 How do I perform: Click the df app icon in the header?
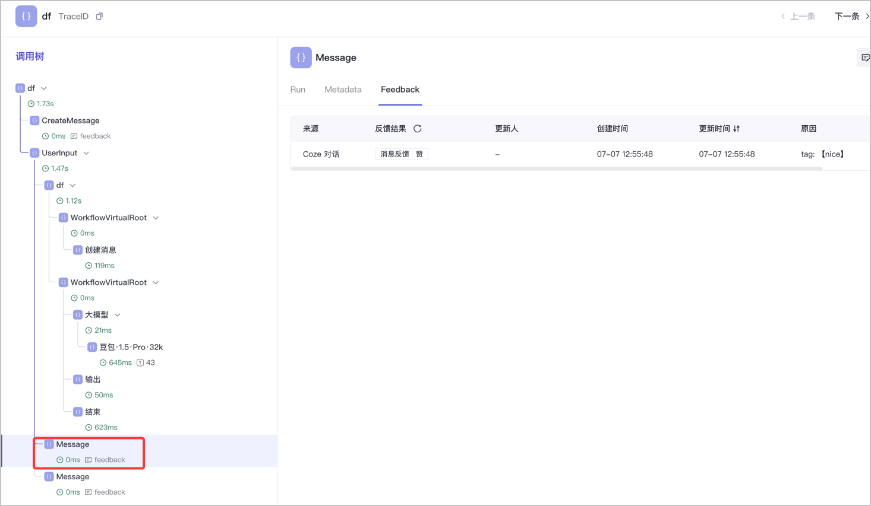tap(26, 16)
